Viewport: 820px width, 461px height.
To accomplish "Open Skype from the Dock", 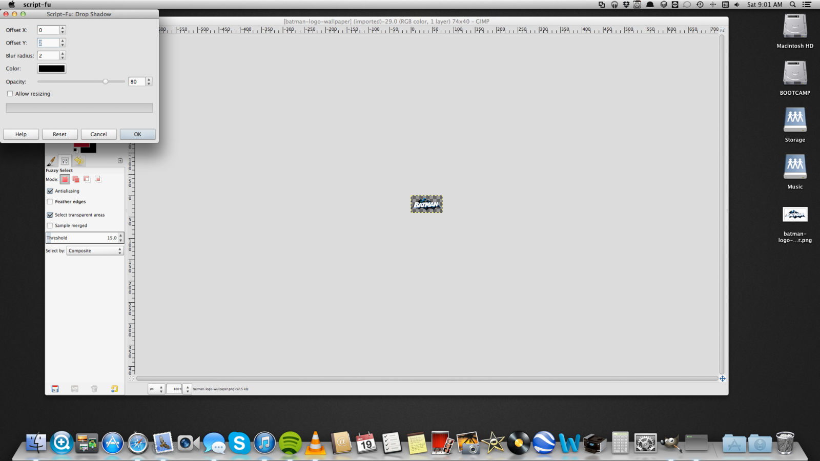I will 239,443.
